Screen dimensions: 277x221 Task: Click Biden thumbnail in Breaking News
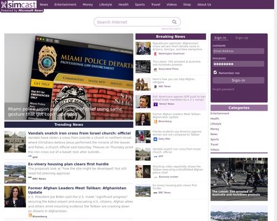click(x=143, y=48)
